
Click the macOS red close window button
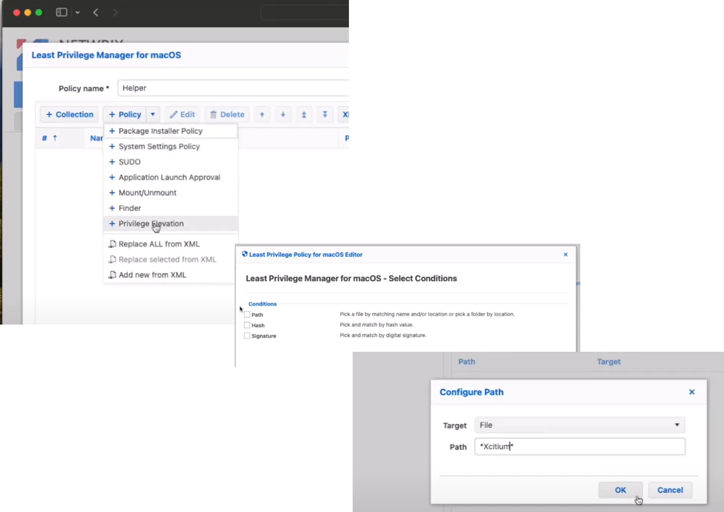click(x=16, y=12)
